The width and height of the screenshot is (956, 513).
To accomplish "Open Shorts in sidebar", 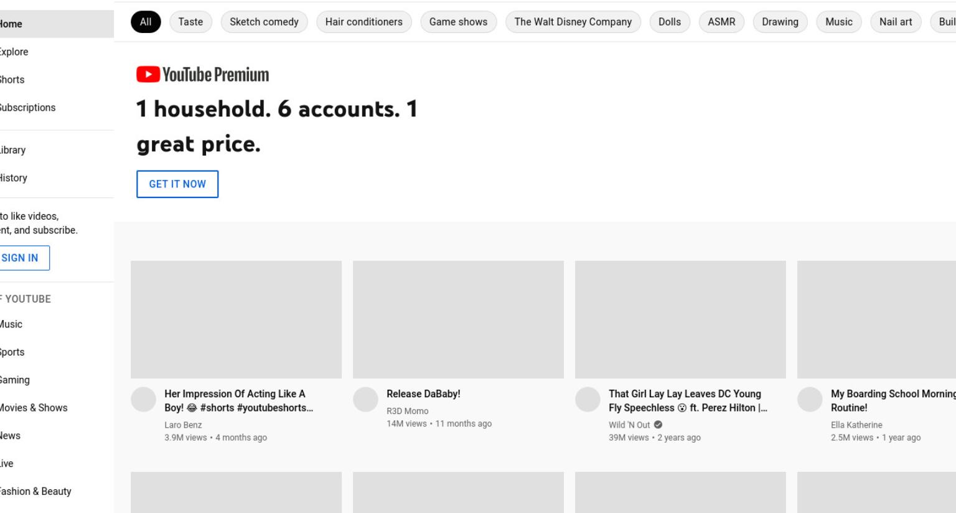I will [57, 80].
